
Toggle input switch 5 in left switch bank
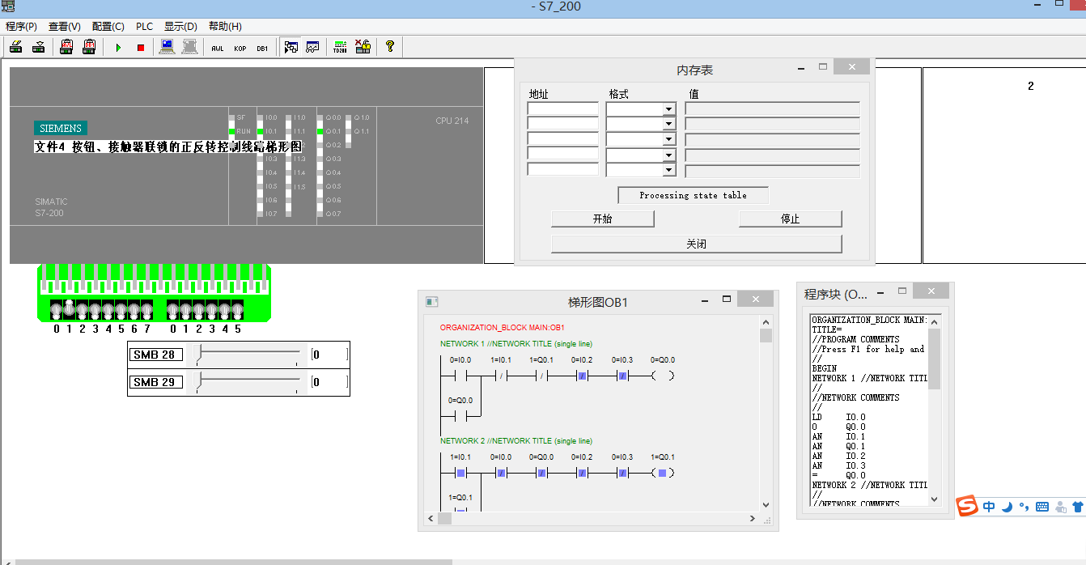point(121,311)
